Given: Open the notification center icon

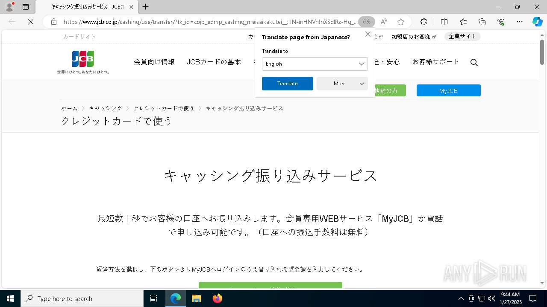Looking at the screenshot, I should point(533,298).
